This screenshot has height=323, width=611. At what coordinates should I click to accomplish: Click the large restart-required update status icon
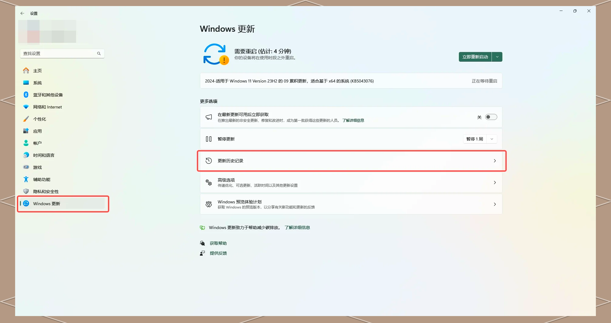(x=216, y=54)
